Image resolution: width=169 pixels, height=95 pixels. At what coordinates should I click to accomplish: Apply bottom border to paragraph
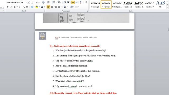click(76, 7)
